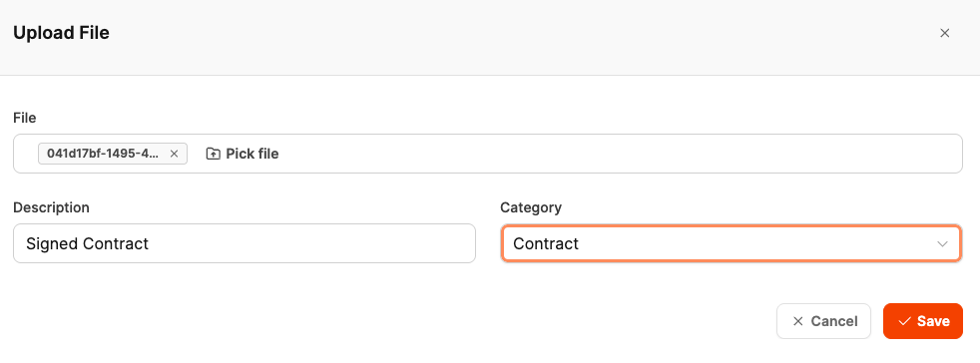
Task: Open the Category dropdown showing Contract
Action: point(731,243)
